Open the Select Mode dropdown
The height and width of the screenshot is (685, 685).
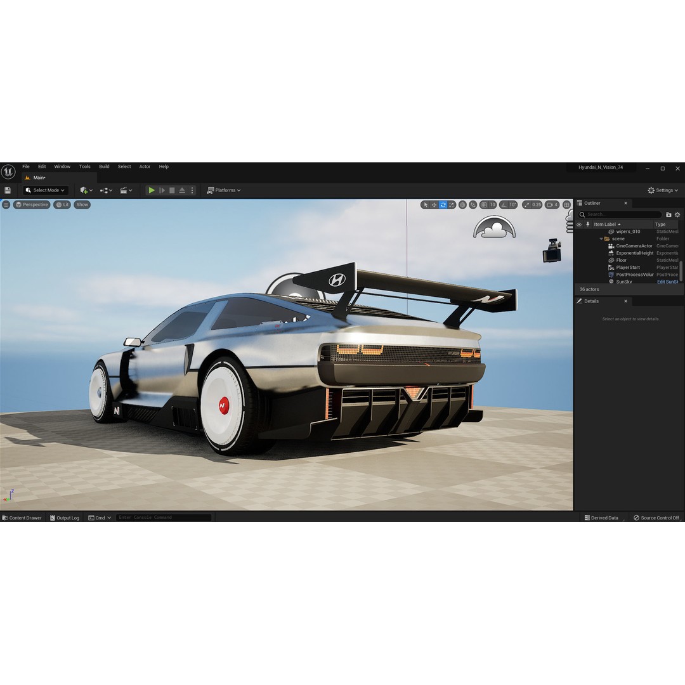point(46,190)
